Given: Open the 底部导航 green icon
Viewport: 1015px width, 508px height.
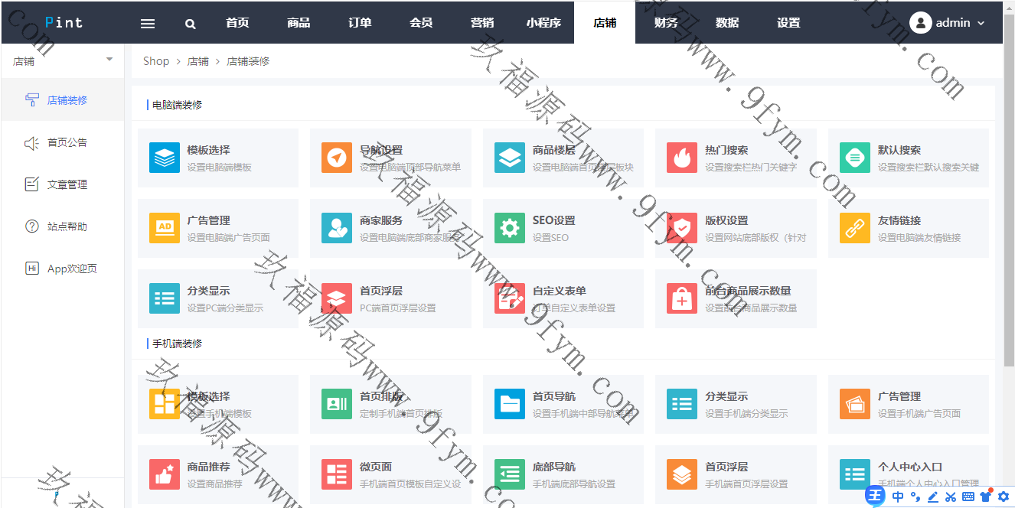Looking at the screenshot, I should click(x=509, y=474).
